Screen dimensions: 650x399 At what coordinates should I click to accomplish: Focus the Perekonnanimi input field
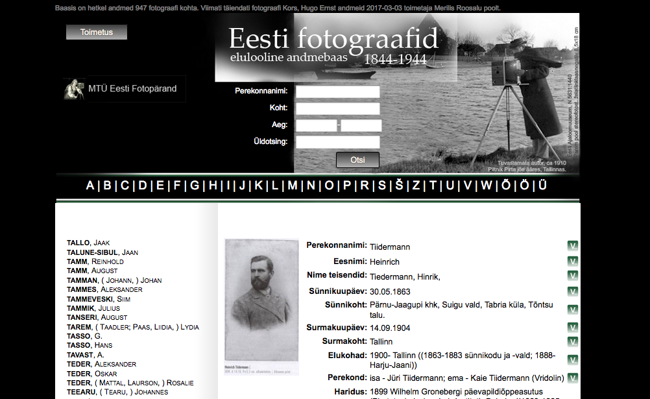pyautogui.click(x=337, y=91)
